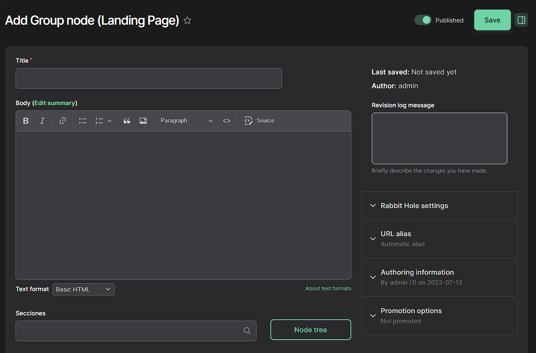The height and width of the screenshot is (353, 536).
Task: Star this page as a favorite
Action: tap(187, 20)
